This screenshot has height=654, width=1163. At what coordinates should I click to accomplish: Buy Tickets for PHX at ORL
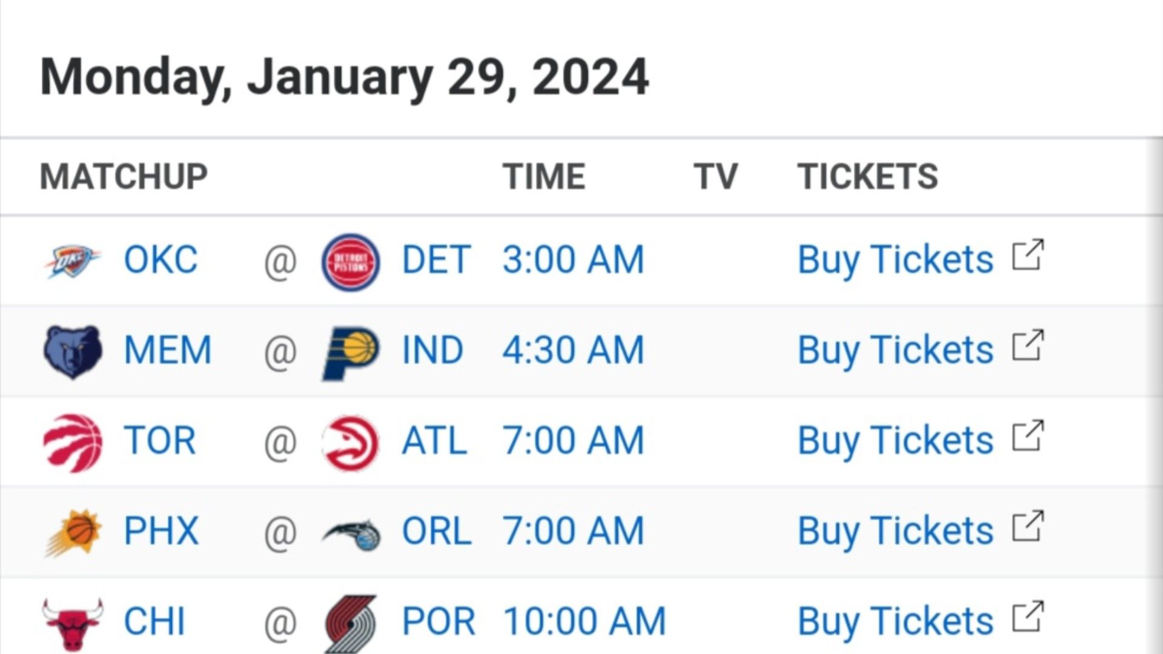895,532
